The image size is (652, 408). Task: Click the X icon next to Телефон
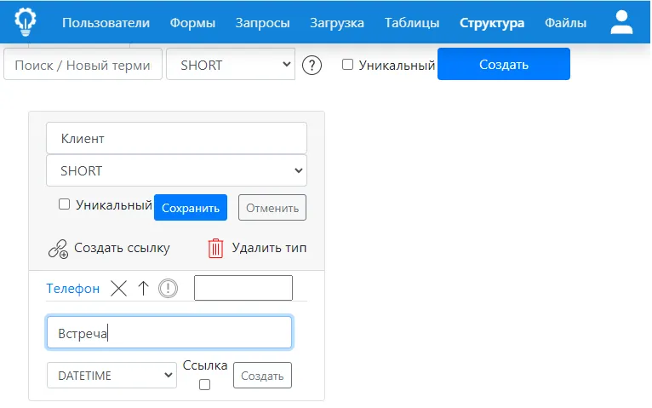[x=118, y=288]
